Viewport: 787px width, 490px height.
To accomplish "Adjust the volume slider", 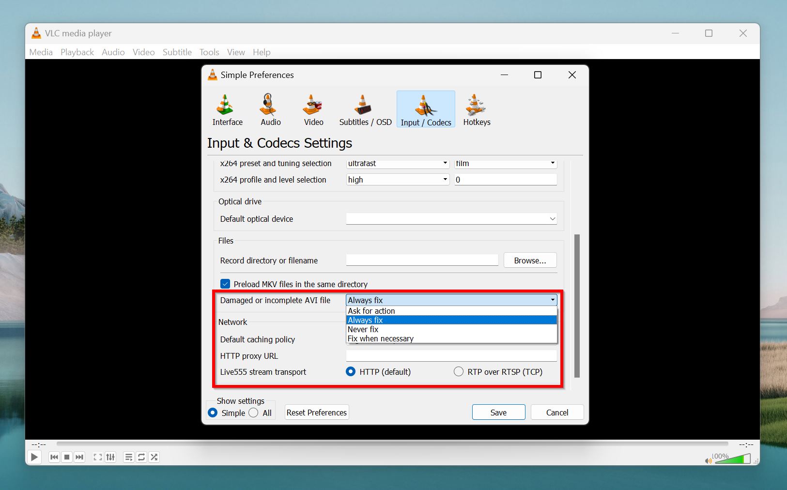I will click(732, 459).
